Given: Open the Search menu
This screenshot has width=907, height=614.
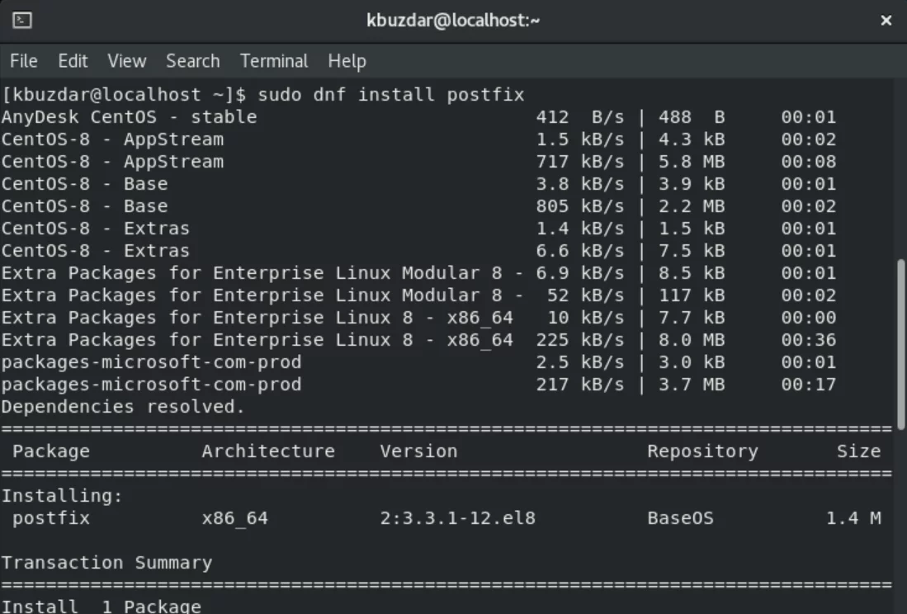Looking at the screenshot, I should 192,61.
